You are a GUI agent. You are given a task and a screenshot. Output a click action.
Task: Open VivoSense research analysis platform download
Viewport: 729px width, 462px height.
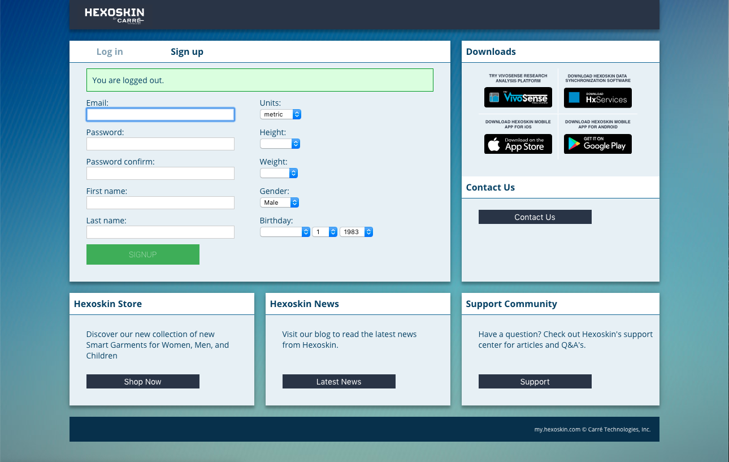pos(518,97)
